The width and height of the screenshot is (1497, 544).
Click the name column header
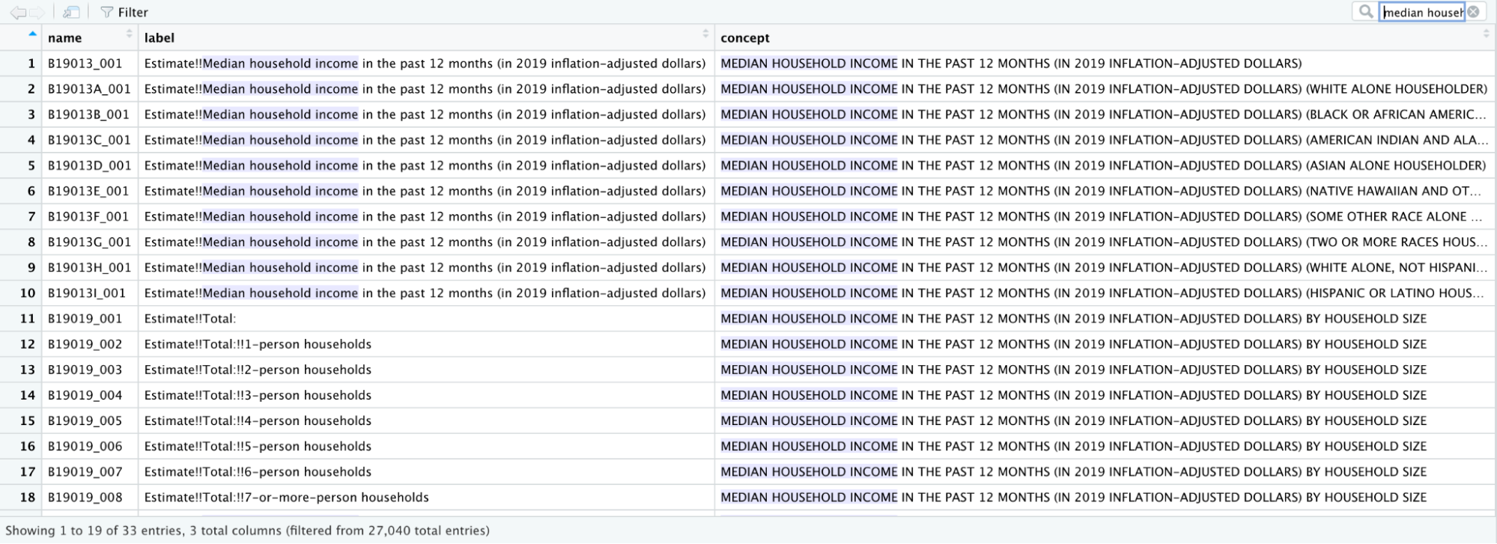65,38
